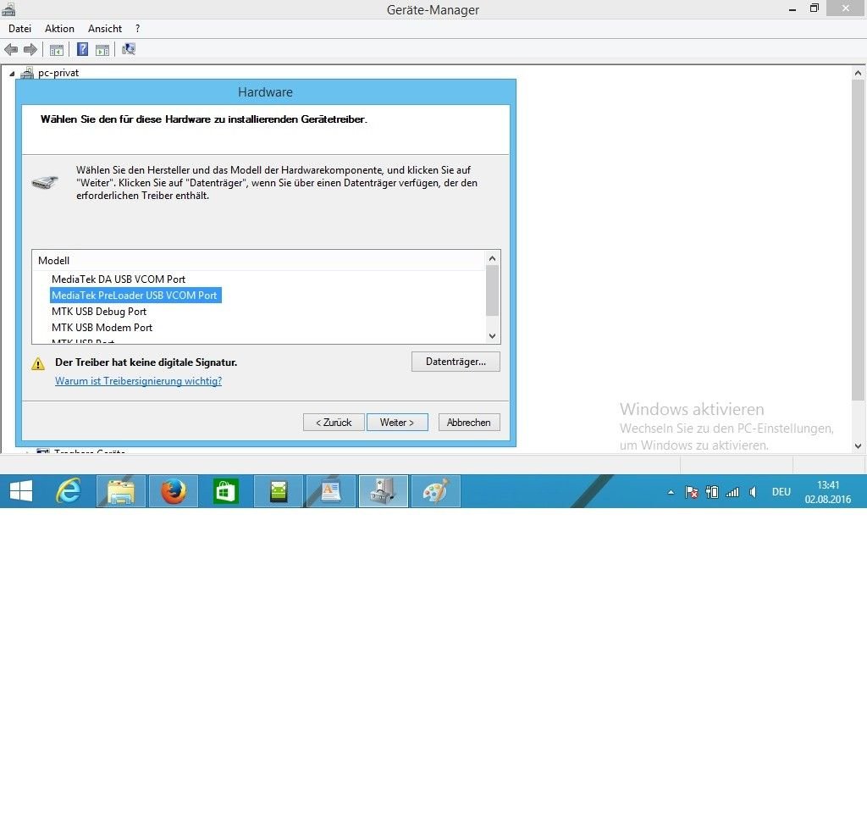
Task: Select the pc-privat root node
Action: (x=58, y=73)
